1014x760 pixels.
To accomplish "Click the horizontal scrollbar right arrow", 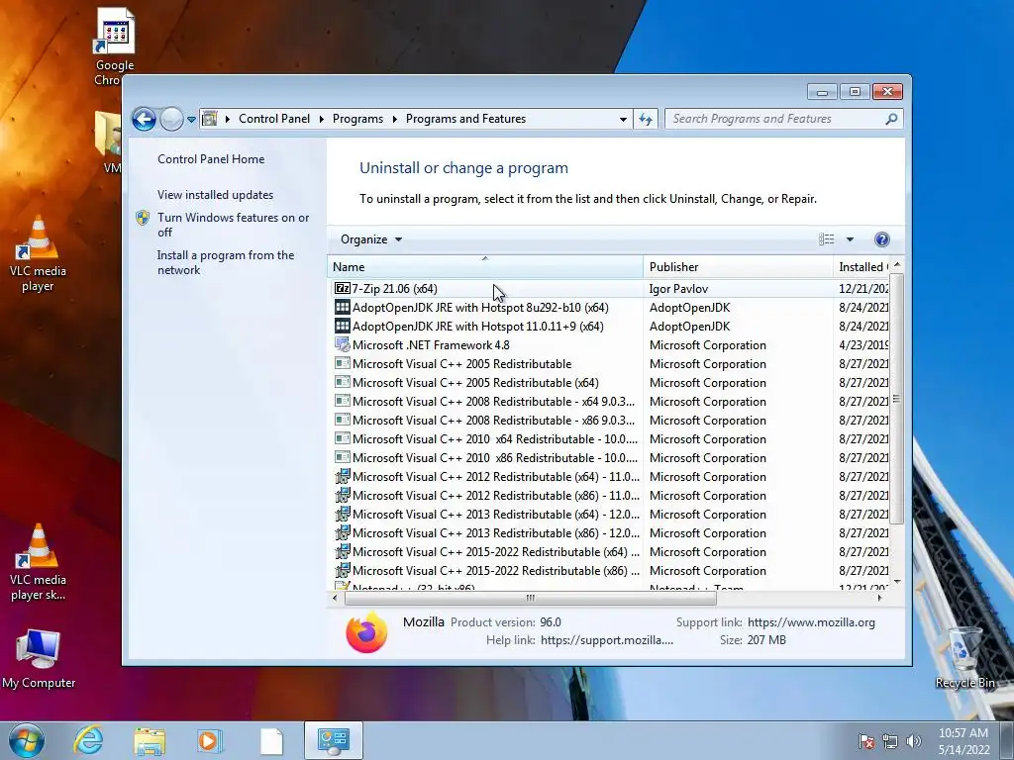I will 879,598.
